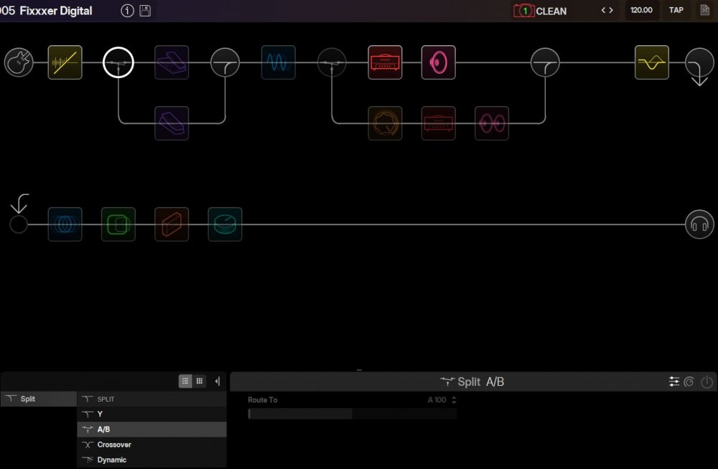Select the orange slanted block on second path
Viewport: 718px width, 469px height.
[172, 224]
